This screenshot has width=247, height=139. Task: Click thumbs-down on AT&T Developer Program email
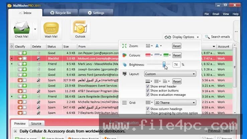point(20,91)
